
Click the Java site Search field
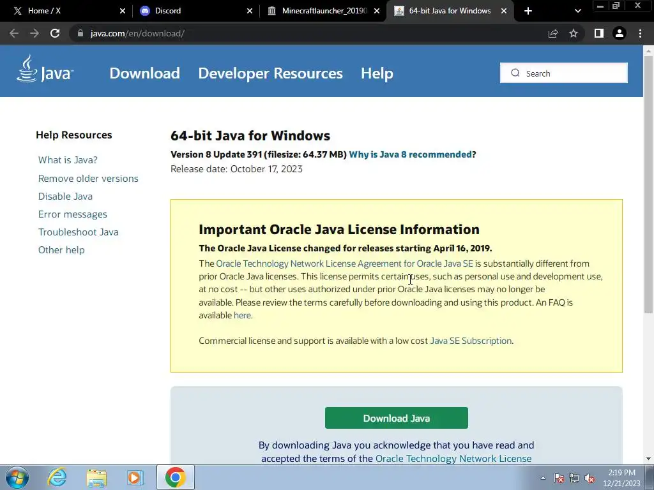564,73
